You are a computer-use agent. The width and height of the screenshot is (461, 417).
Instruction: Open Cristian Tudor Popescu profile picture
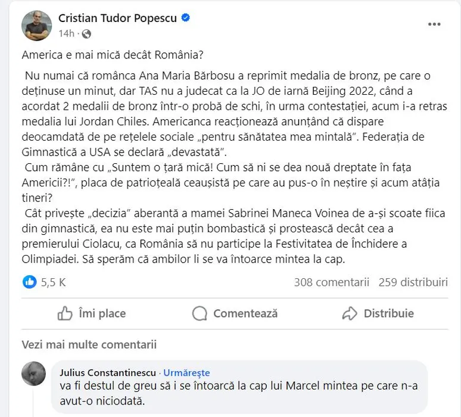(x=36, y=26)
